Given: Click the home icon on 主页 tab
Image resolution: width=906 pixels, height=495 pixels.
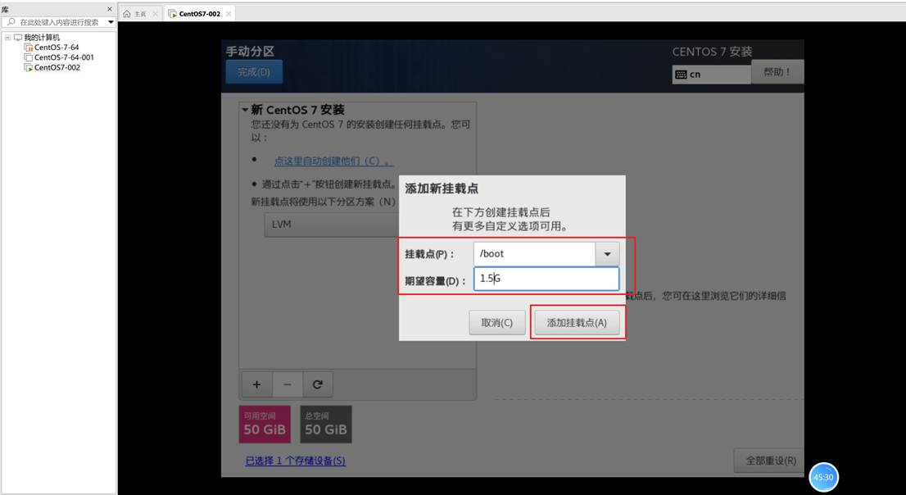Looking at the screenshot, I should tap(127, 14).
